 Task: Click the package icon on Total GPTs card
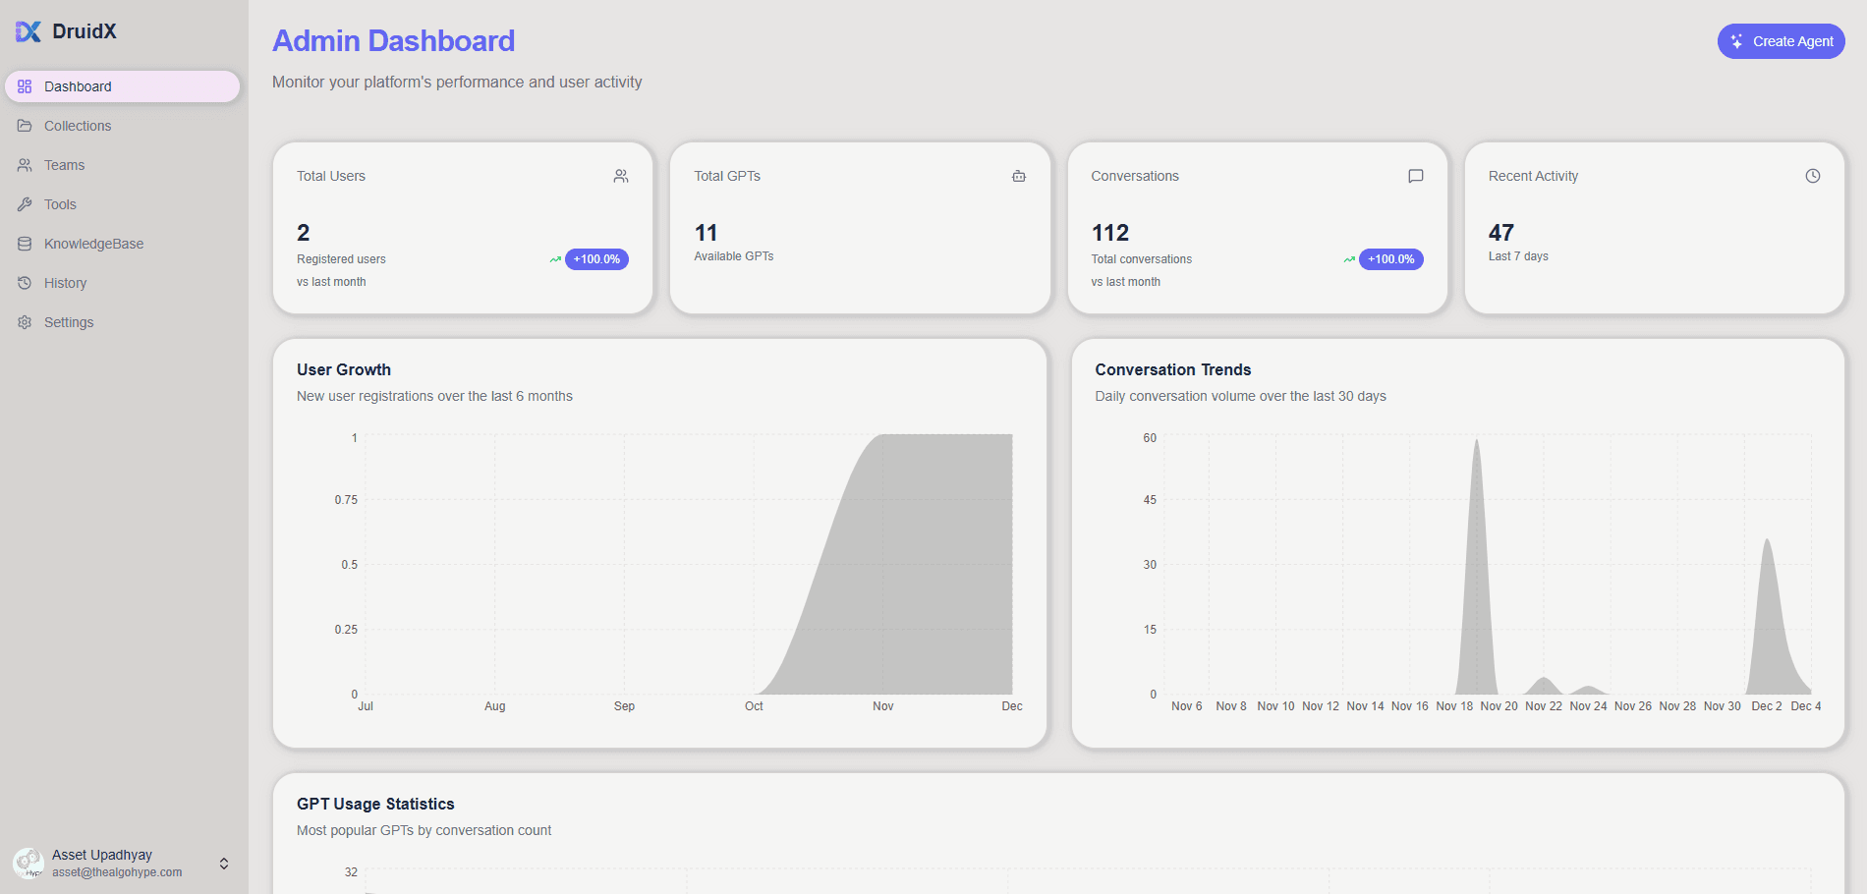1019,176
